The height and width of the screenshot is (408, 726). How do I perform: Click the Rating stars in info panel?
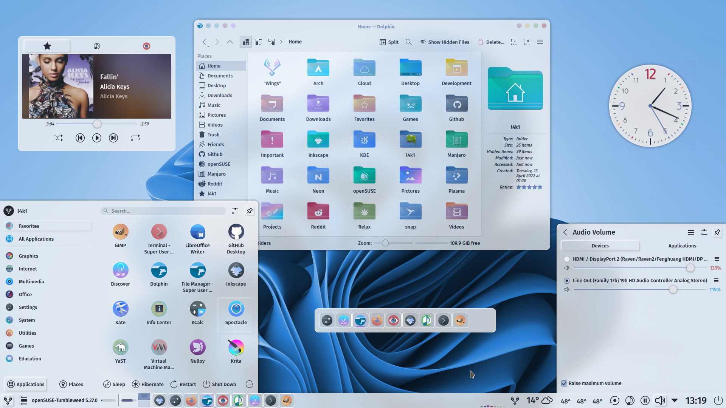(529, 187)
